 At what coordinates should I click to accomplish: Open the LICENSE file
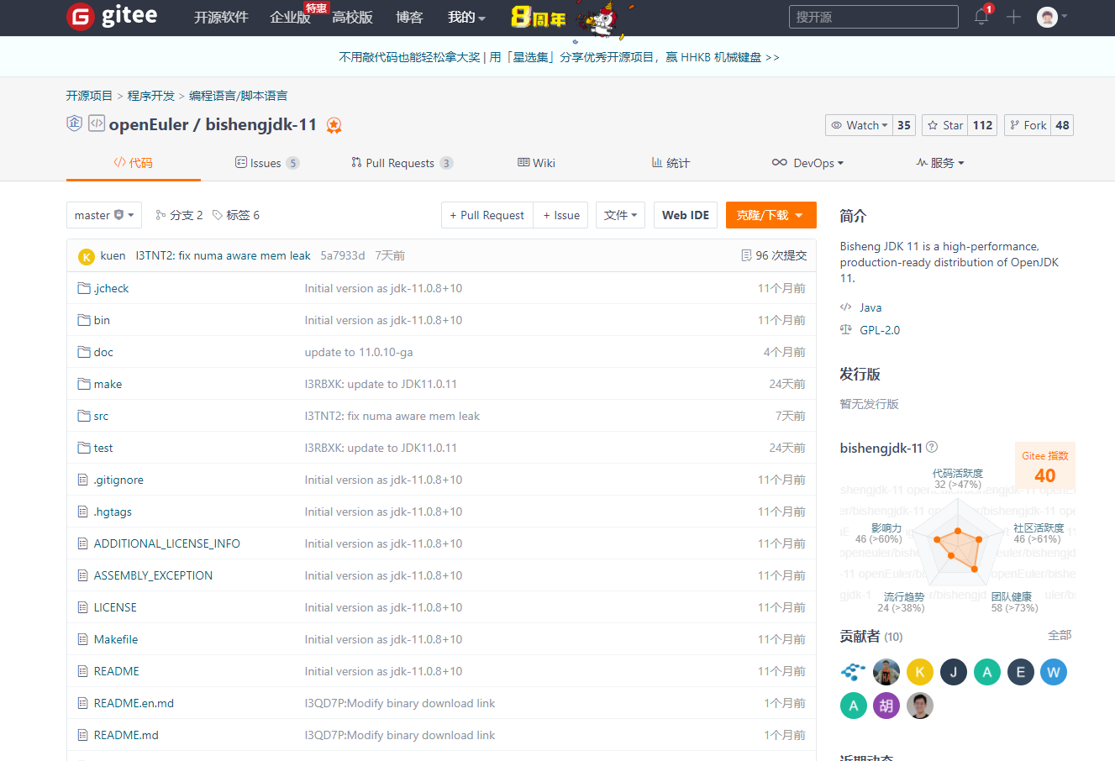(115, 607)
